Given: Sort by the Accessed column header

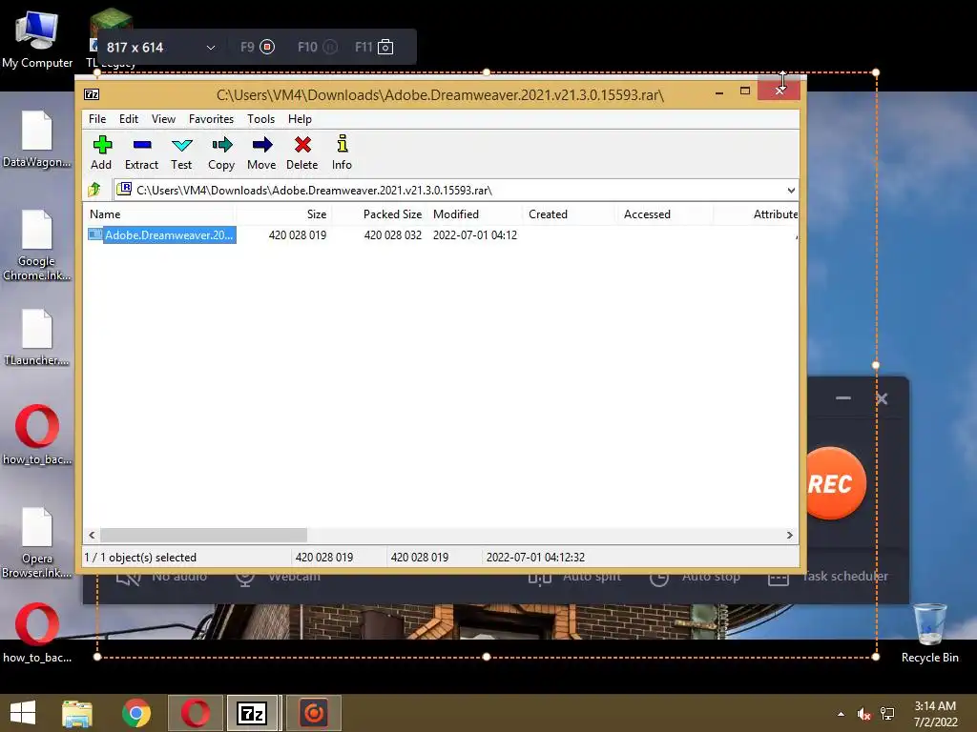Looking at the screenshot, I should pyautogui.click(x=665, y=214).
